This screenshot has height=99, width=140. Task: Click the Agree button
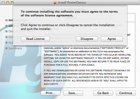click(x=112, y=39)
